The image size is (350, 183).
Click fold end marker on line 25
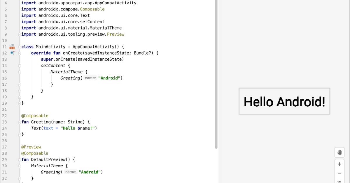pos(20,134)
